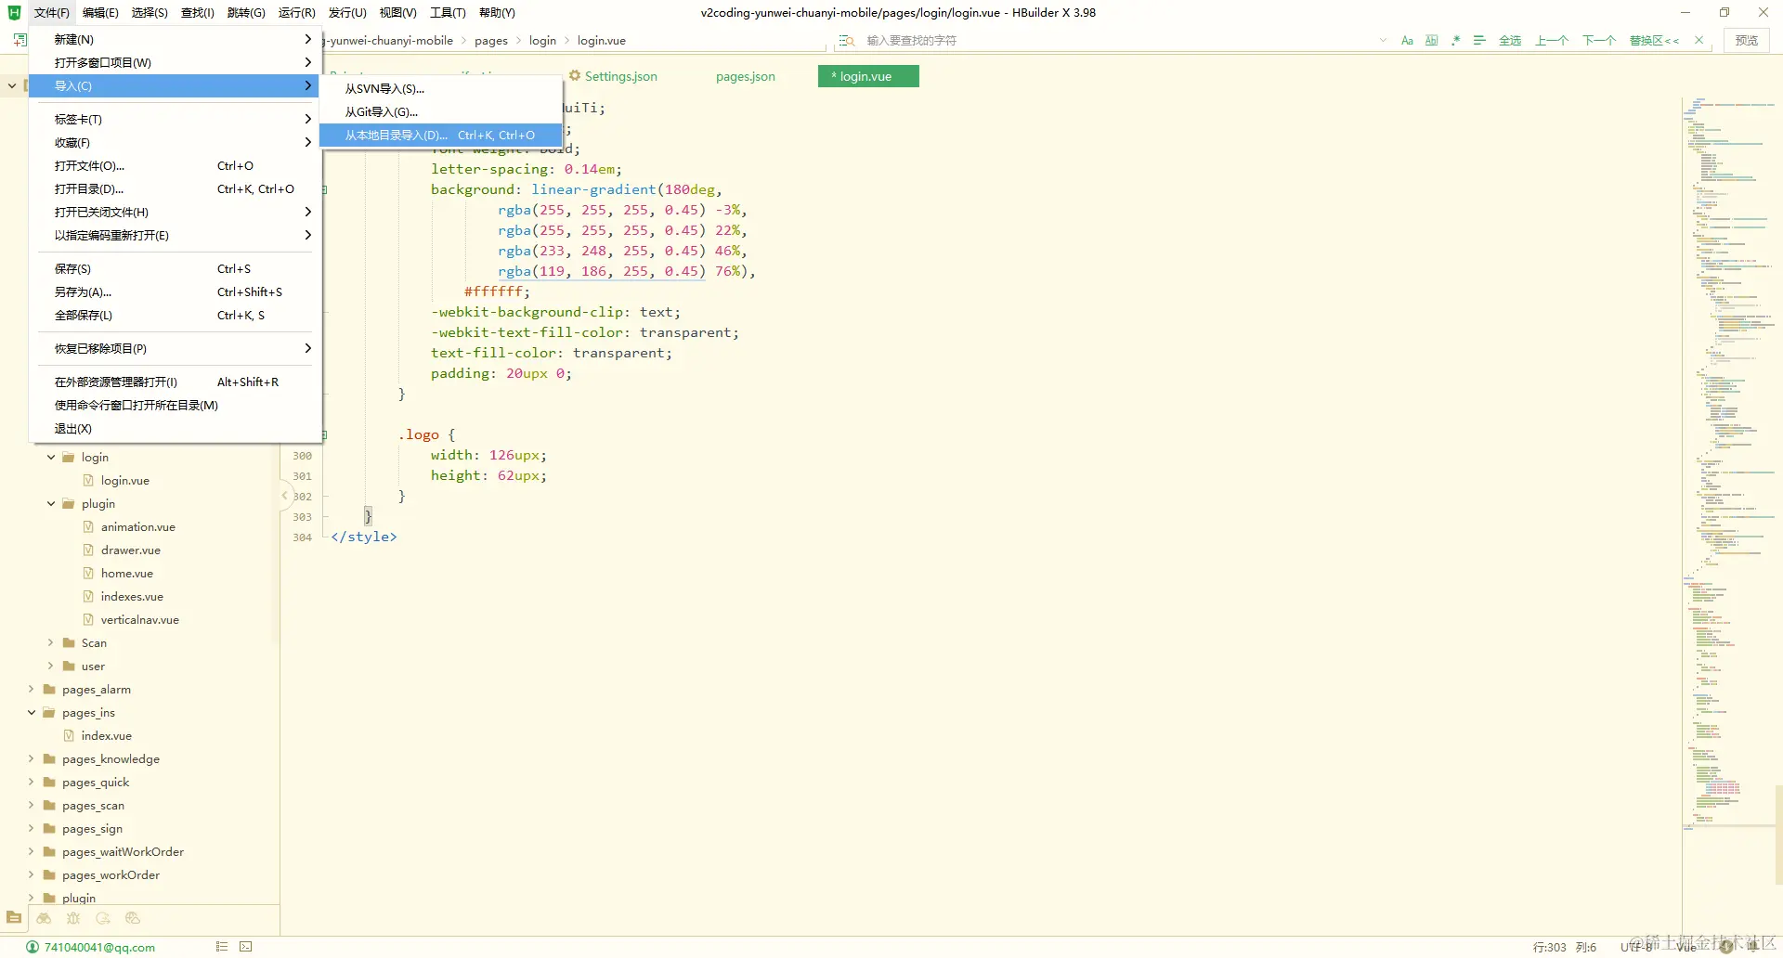Open the binoculars search panel icon

pyautogui.click(x=44, y=918)
